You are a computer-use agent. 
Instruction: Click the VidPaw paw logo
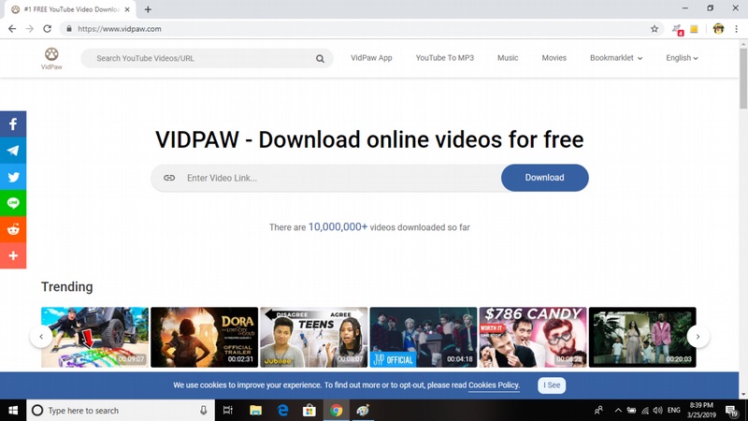click(51, 58)
